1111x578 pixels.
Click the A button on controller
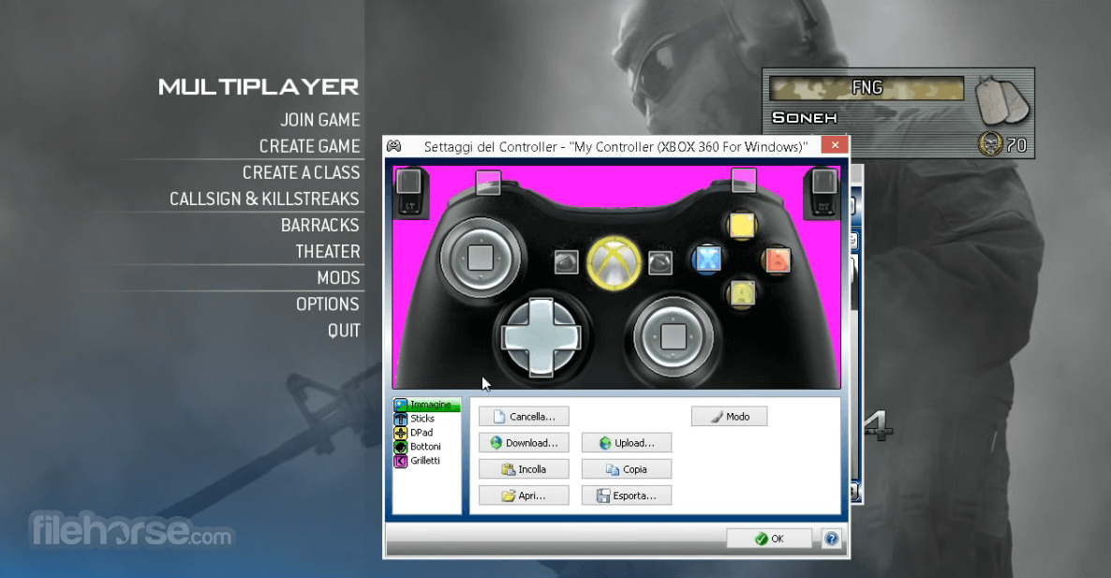tap(742, 292)
